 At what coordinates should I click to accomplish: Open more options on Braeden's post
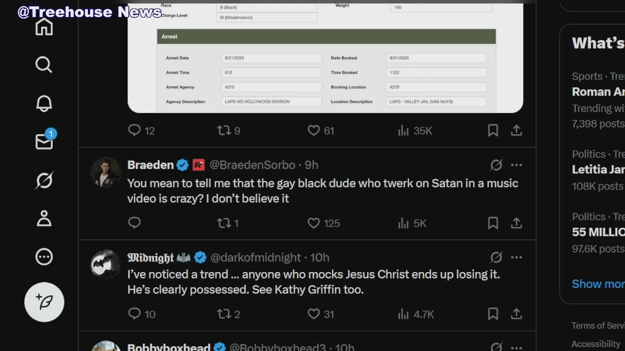click(x=517, y=165)
